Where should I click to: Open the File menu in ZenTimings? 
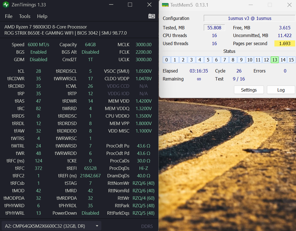[x=9, y=16]
